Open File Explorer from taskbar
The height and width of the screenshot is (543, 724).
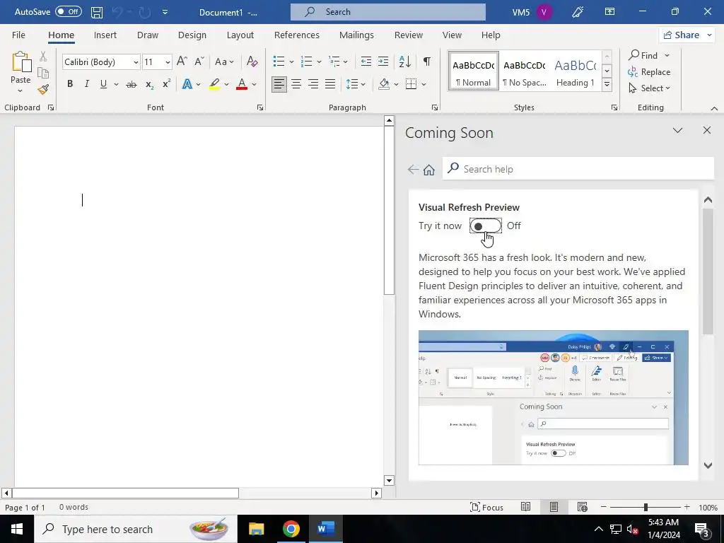[x=256, y=529]
